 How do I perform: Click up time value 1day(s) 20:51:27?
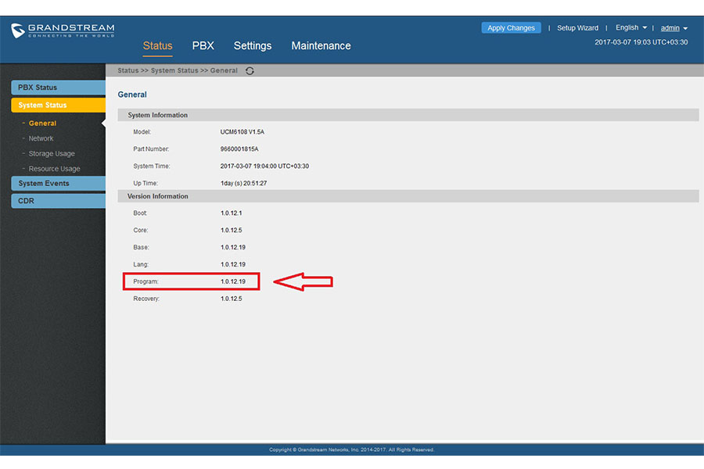tap(243, 183)
